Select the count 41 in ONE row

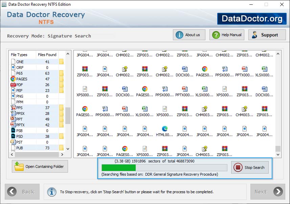click(x=47, y=62)
